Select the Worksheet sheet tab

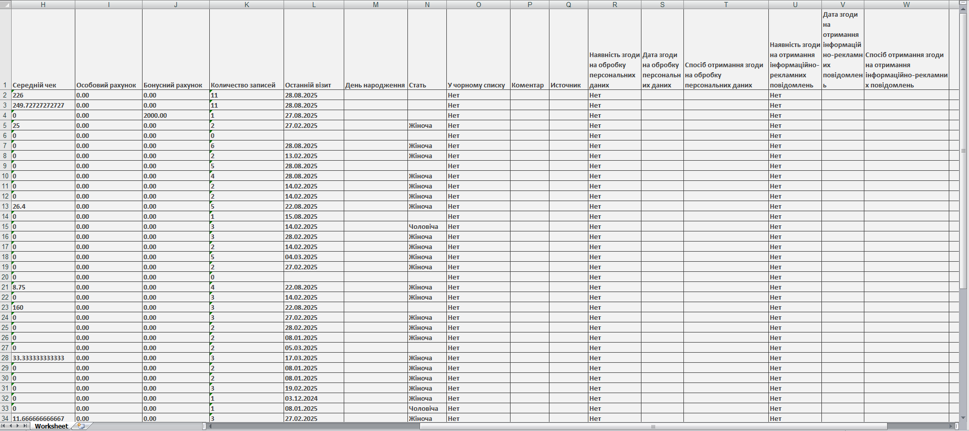coord(51,426)
